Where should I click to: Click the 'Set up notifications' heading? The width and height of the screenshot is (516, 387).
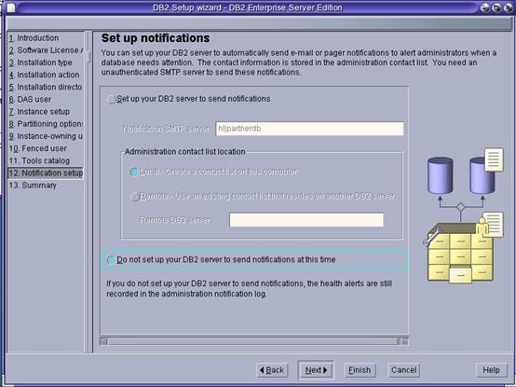(x=156, y=38)
